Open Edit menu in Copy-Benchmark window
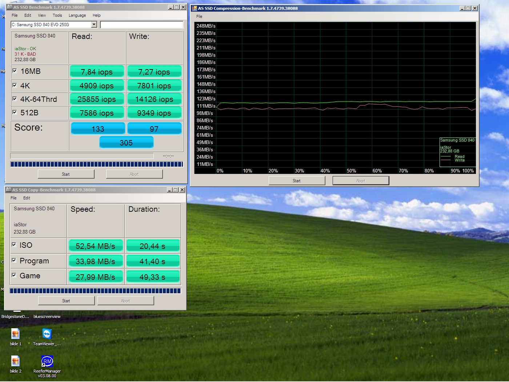 [x=27, y=198]
